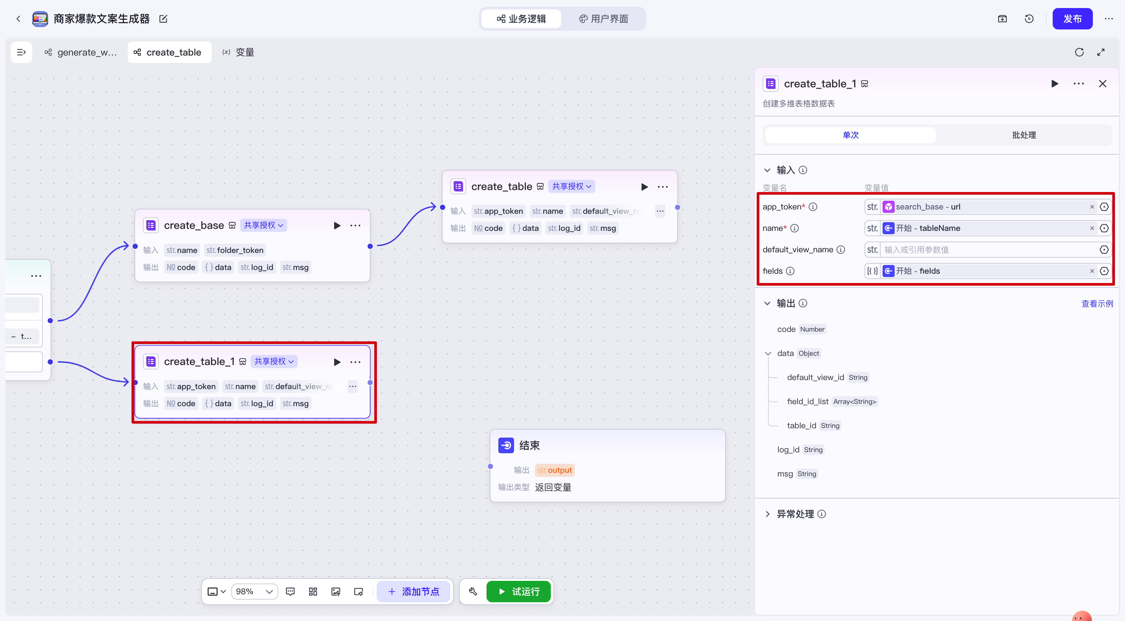Click the comment icon in bottom toolbar

(290, 591)
